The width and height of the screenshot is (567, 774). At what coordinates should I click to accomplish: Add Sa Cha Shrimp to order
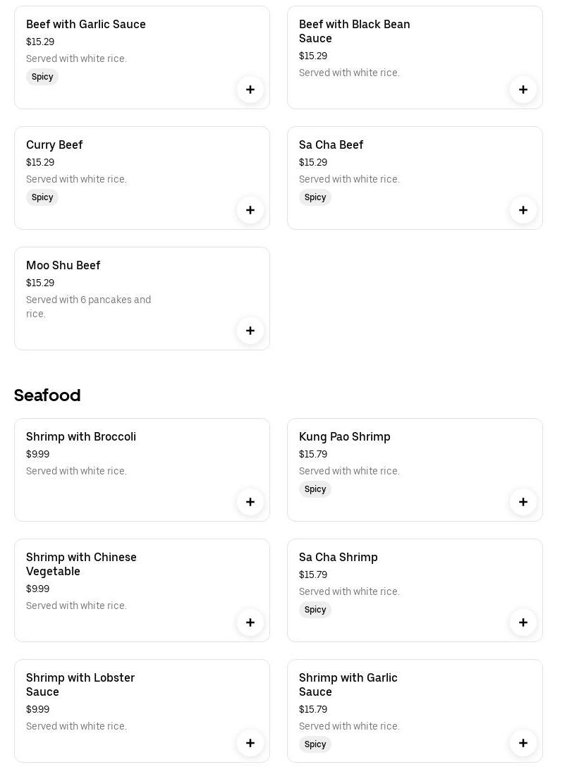(523, 622)
